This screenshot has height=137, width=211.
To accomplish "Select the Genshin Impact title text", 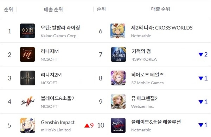I will [x=58, y=122].
